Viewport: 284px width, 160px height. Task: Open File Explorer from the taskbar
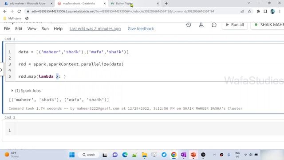pyautogui.click(x=144, y=155)
